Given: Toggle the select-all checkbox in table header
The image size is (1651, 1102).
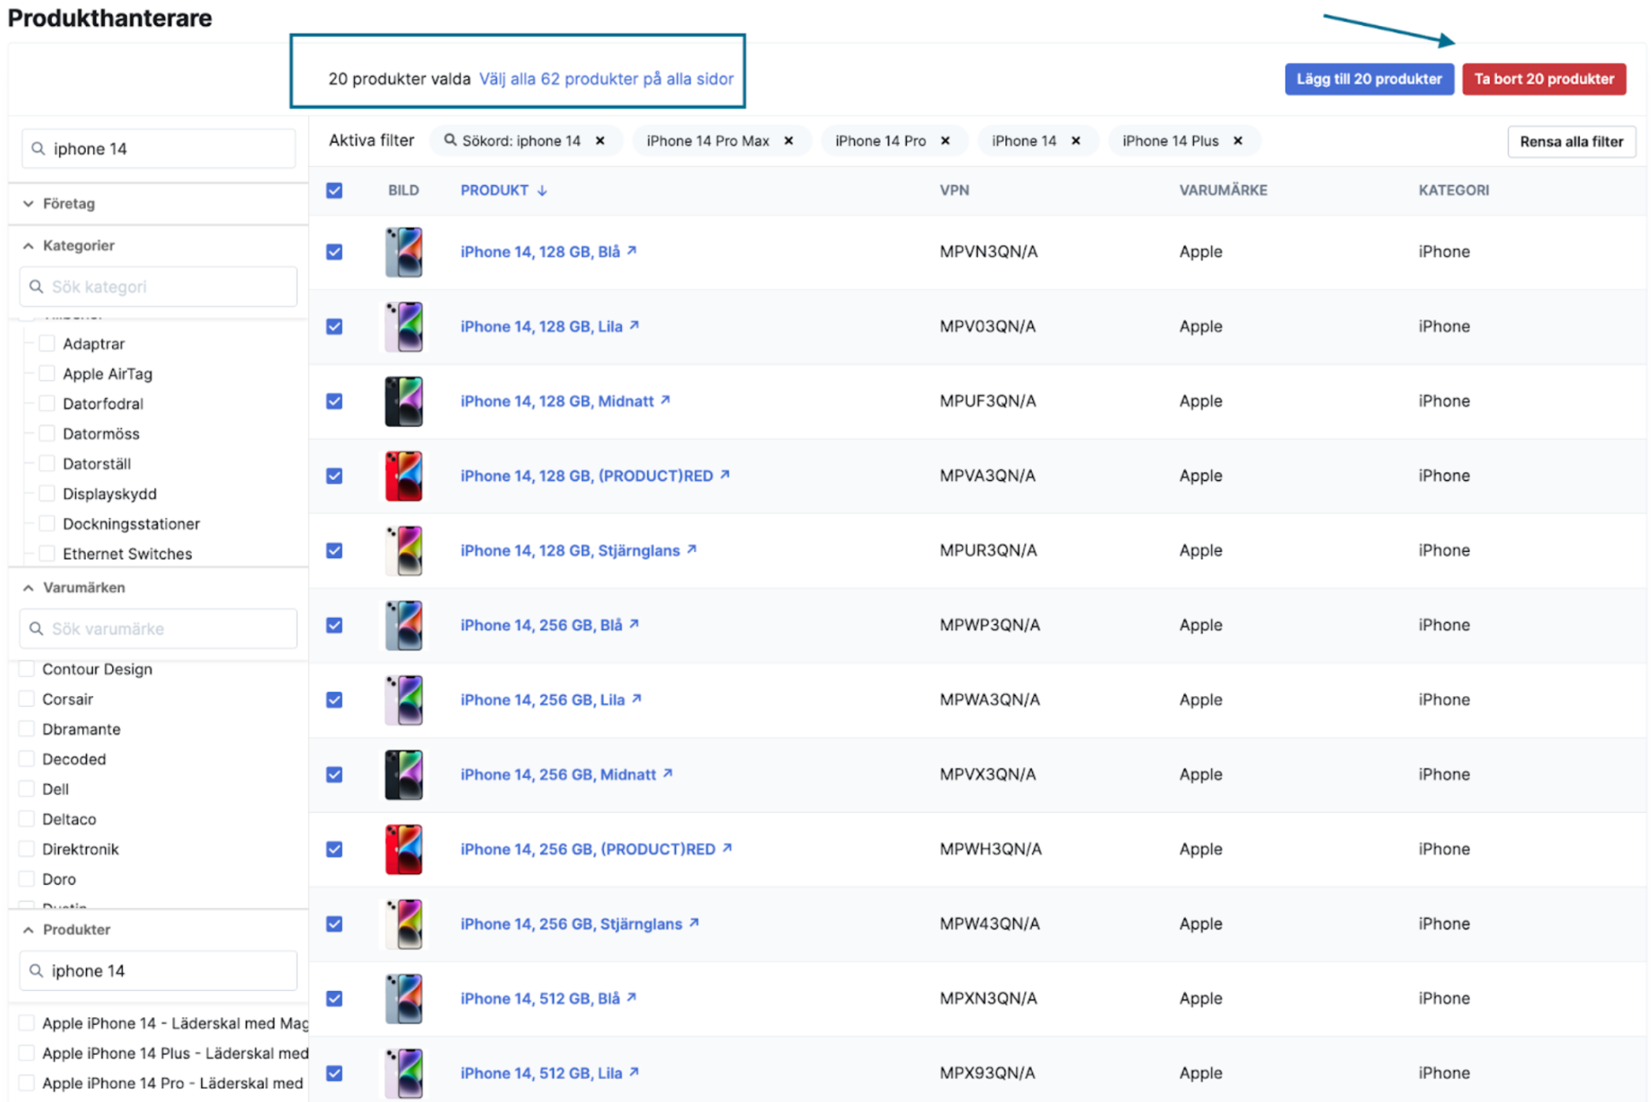Looking at the screenshot, I should click(x=334, y=191).
